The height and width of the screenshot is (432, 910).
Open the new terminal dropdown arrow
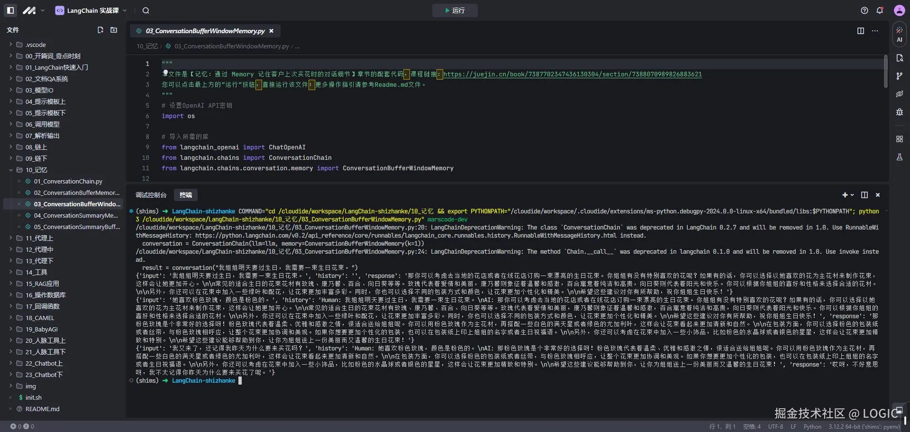[852, 195]
